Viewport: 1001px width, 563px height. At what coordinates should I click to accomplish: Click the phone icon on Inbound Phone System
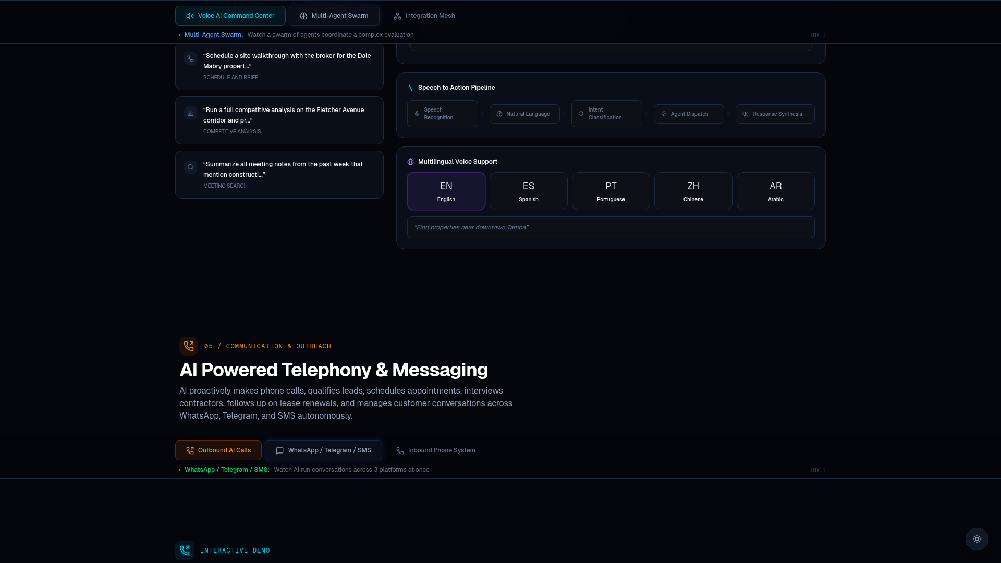400,451
